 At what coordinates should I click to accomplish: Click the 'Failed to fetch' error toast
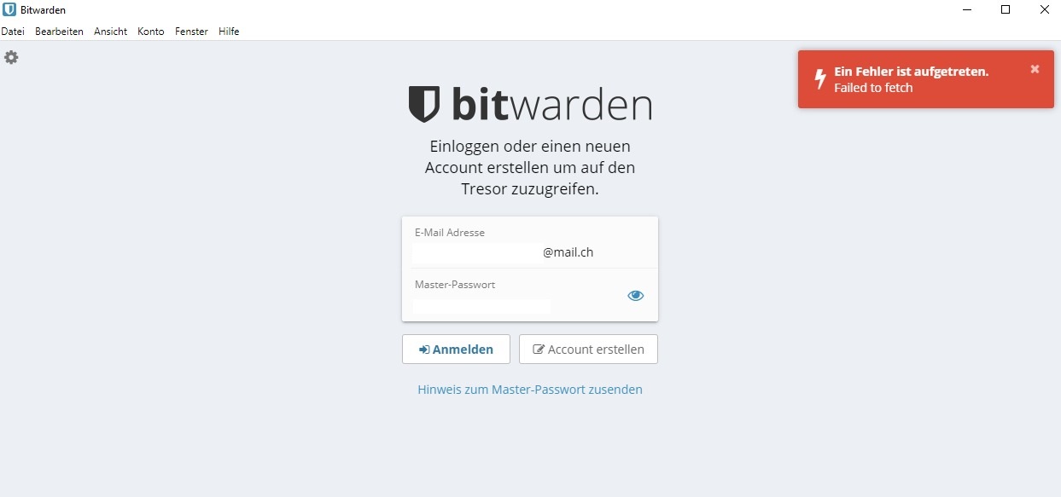coord(926,79)
